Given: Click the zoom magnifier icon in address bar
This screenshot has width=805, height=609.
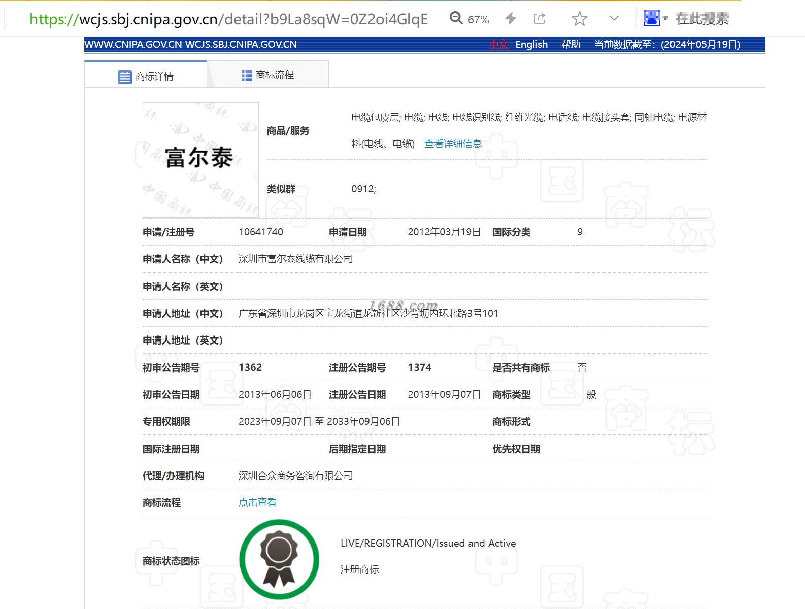Looking at the screenshot, I should 456,19.
